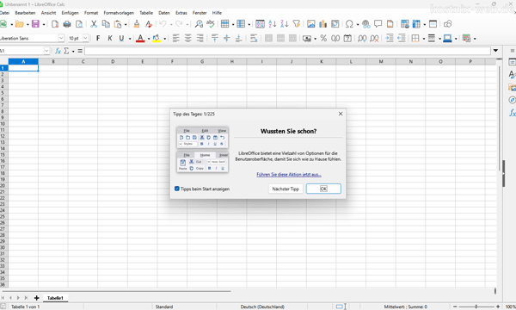Toggle wrap text in cell
Viewport: 516px width, 310px height.
tap(254, 38)
